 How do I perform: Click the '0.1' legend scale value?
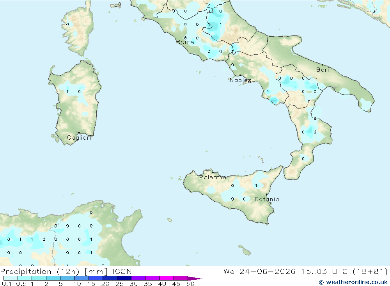pyautogui.click(x=7, y=284)
